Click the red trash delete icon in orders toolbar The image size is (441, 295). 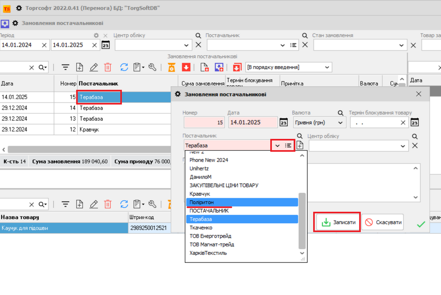point(108,67)
